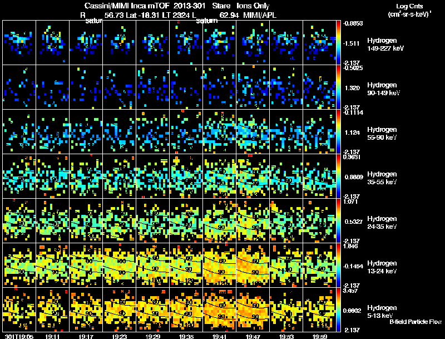This screenshot has height=339, width=445.
Task: Click the top color scale bar
Action: click(x=338, y=43)
